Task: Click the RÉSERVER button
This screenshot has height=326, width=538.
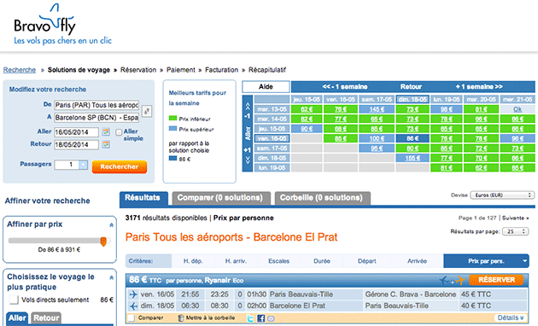Action: pyautogui.click(x=496, y=280)
